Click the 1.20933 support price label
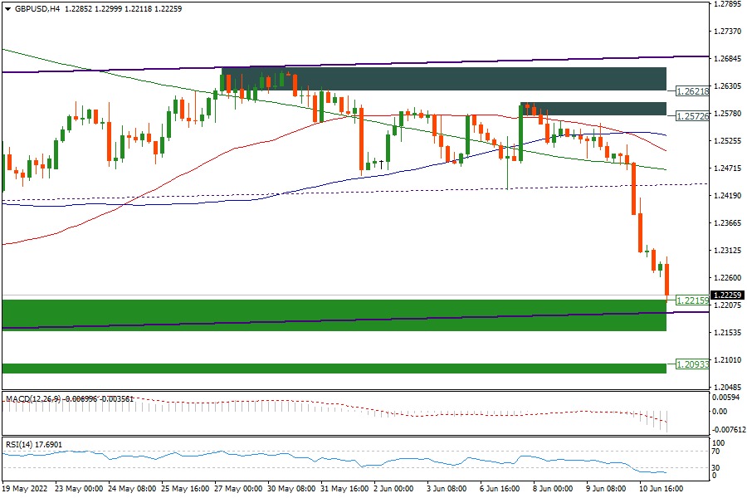 point(692,364)
